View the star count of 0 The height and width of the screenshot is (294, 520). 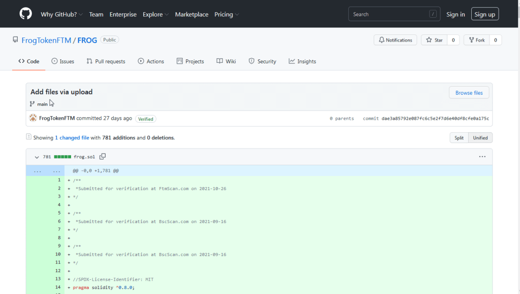tap(453, 40)
